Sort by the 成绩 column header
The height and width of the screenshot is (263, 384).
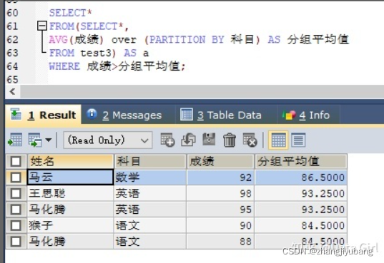tap(220, 161)
